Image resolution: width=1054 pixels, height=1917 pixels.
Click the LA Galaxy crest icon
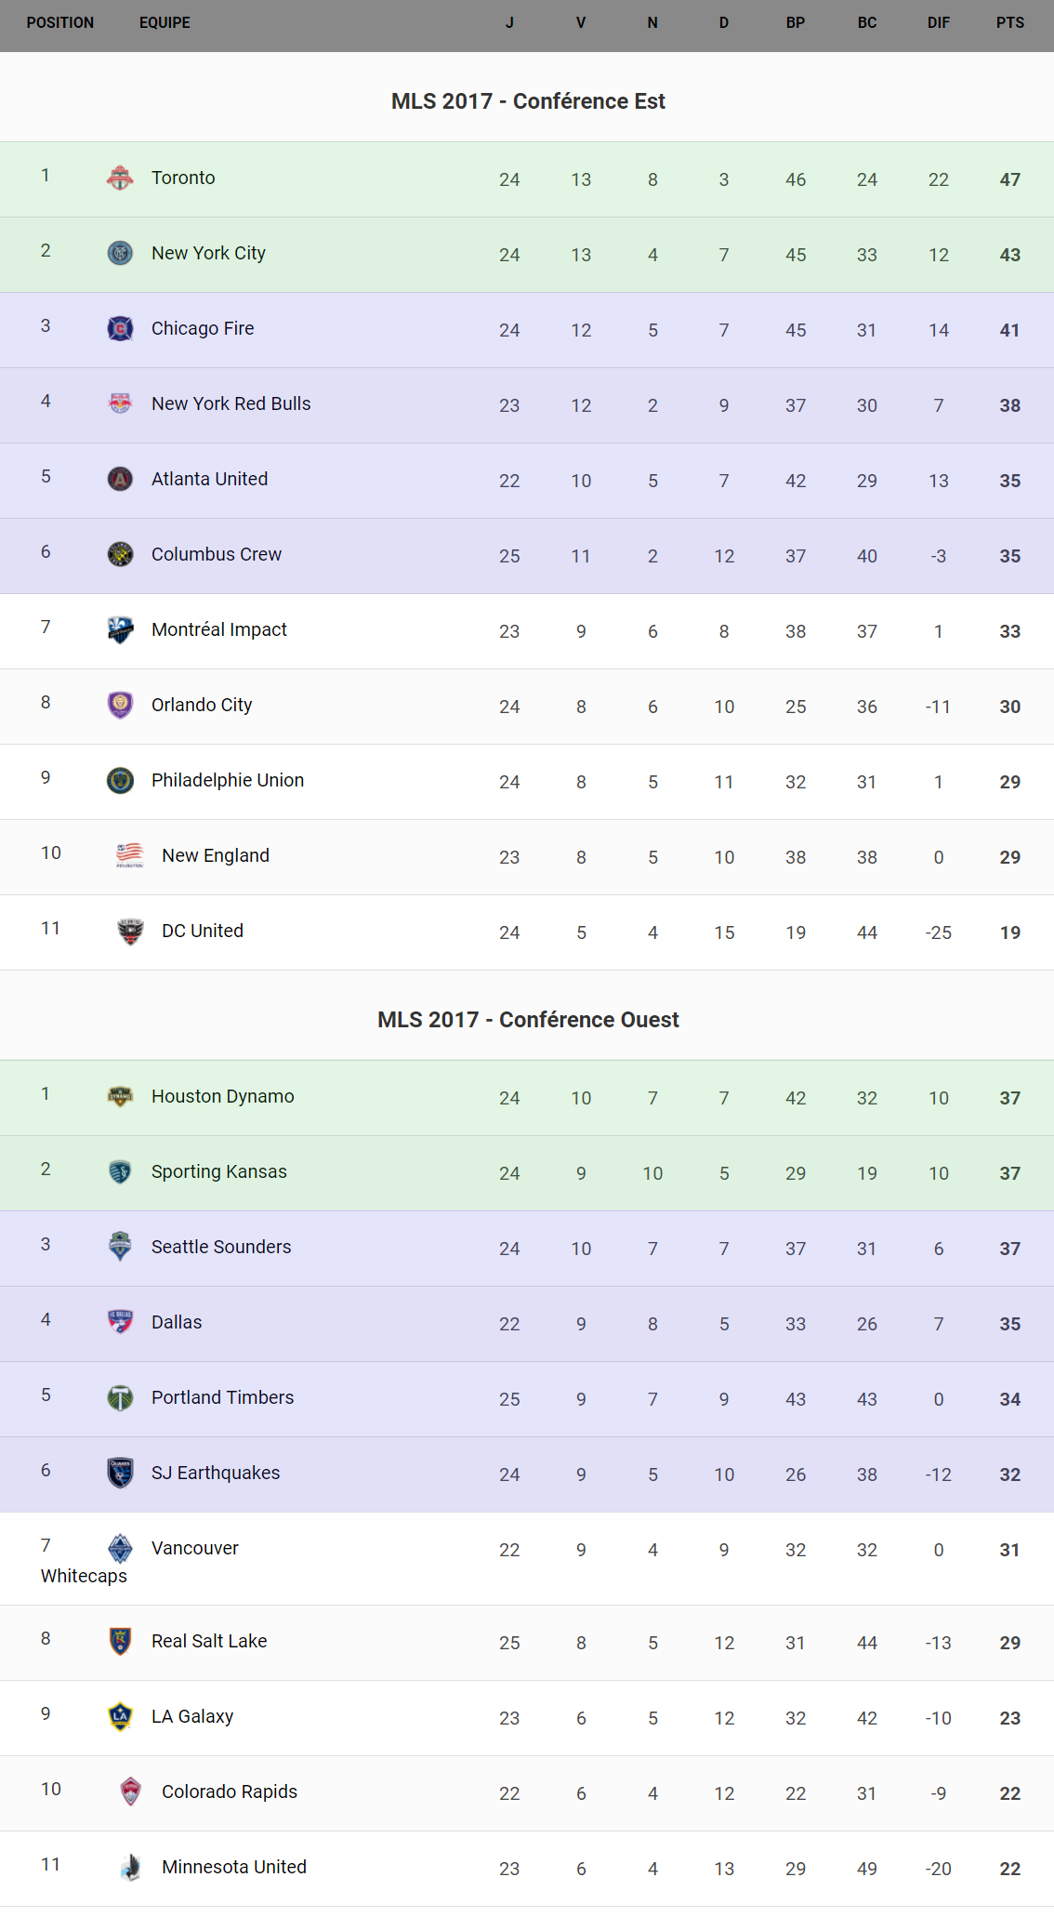(x=120, y=1716)
